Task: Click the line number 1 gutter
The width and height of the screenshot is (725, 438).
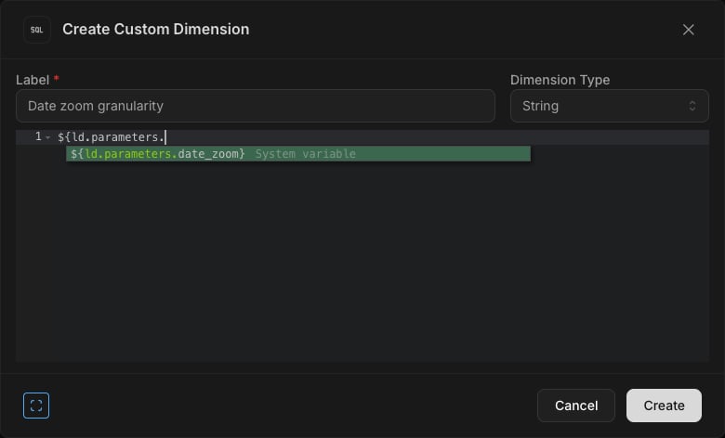Action: 38,136
